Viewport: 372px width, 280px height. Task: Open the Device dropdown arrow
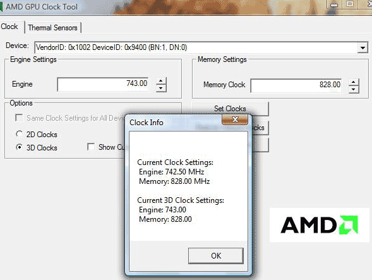[x=363, y=47]
